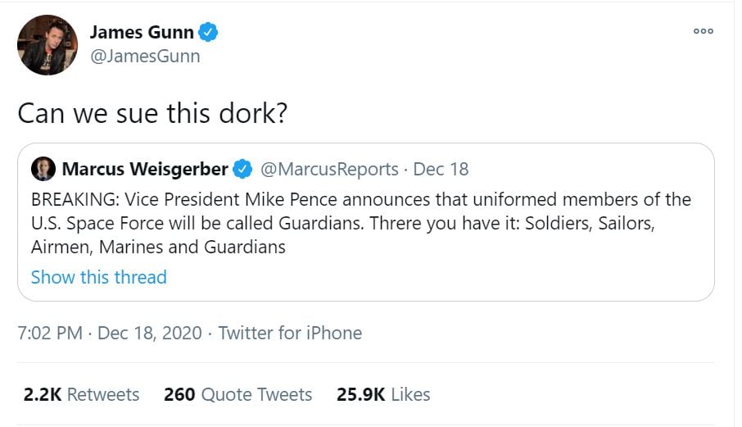View the 2.2K Retweets list
742x427 pixels.
point(81,394)
